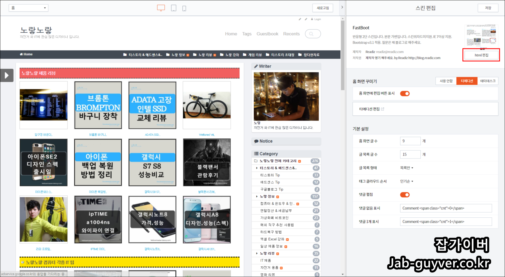Click the search icon in blog header

[311, 34]
